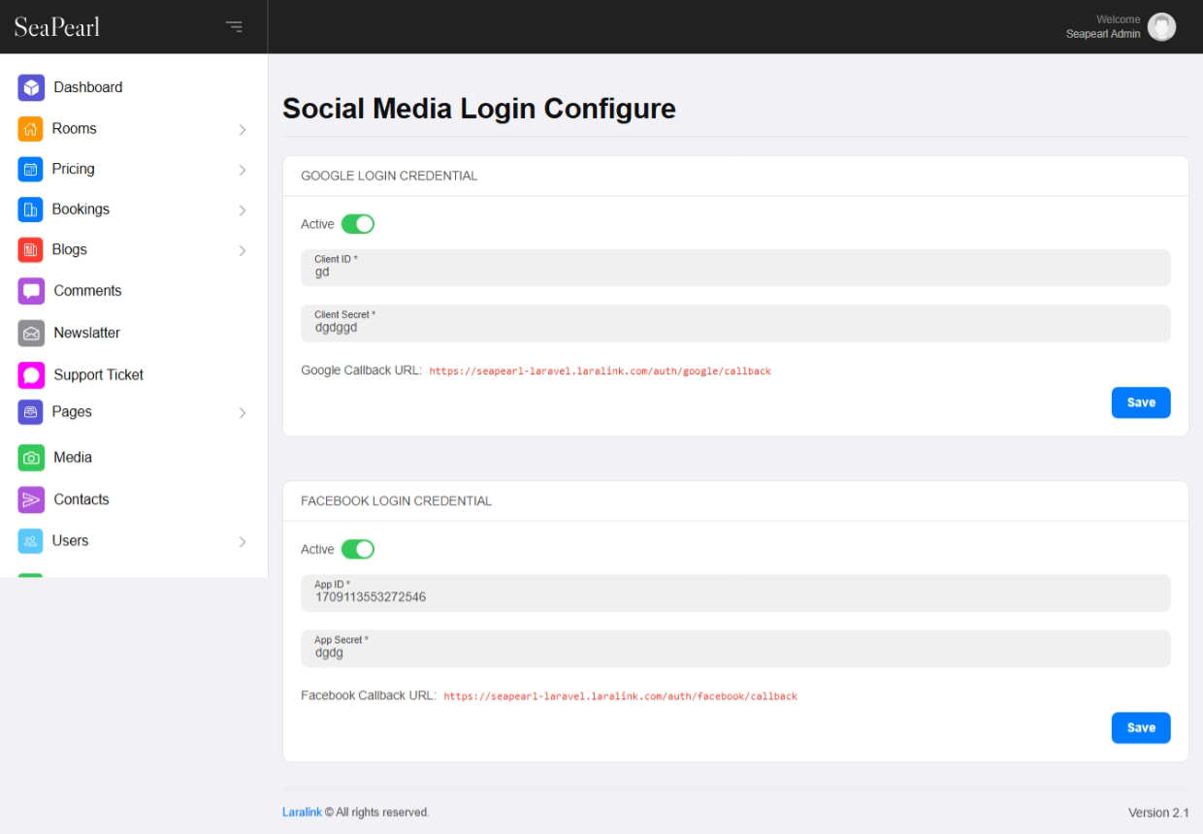The width and height of the screenshot is (1203, 834).
Task: Save the Facebook login credentials
Action: coord(1140,727)
